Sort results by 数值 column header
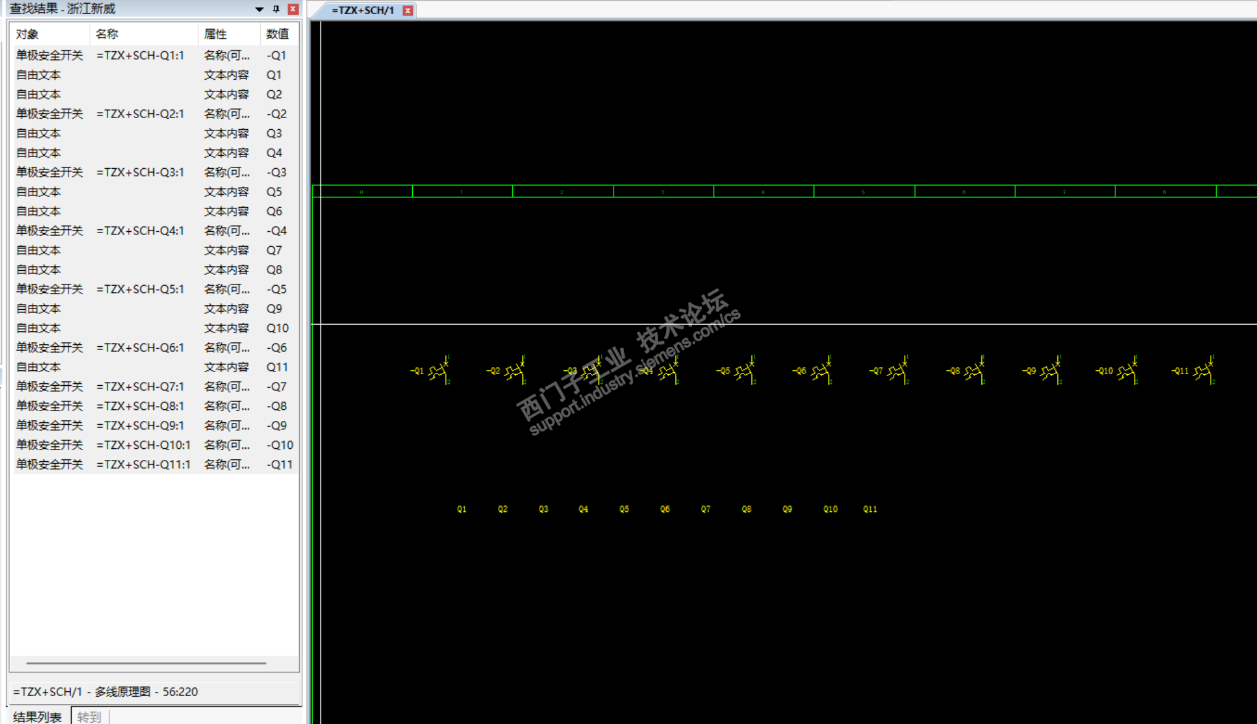 point(277,34)
